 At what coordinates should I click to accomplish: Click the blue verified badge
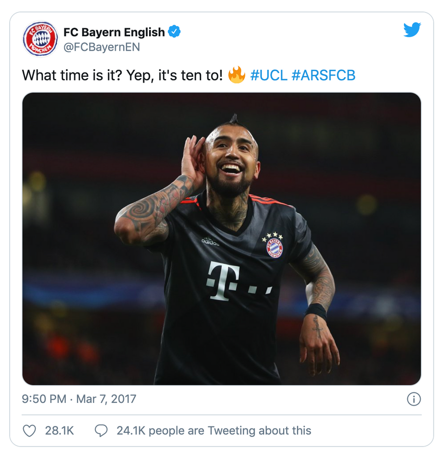(174, 32)
